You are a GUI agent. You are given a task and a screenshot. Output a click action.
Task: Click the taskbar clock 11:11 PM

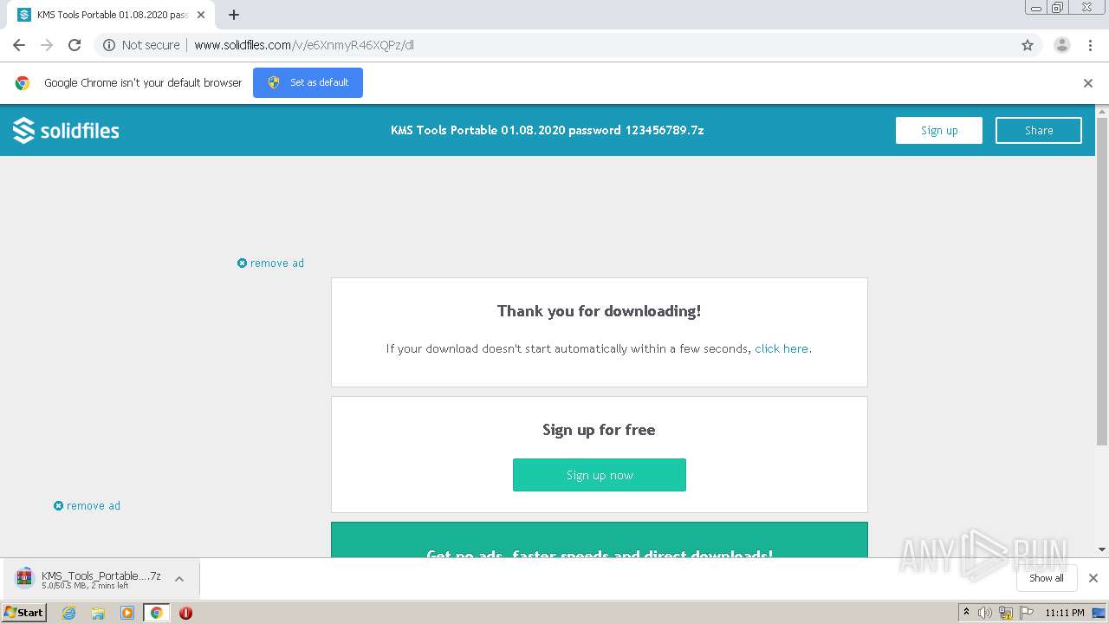click(x=1065, y=613)
